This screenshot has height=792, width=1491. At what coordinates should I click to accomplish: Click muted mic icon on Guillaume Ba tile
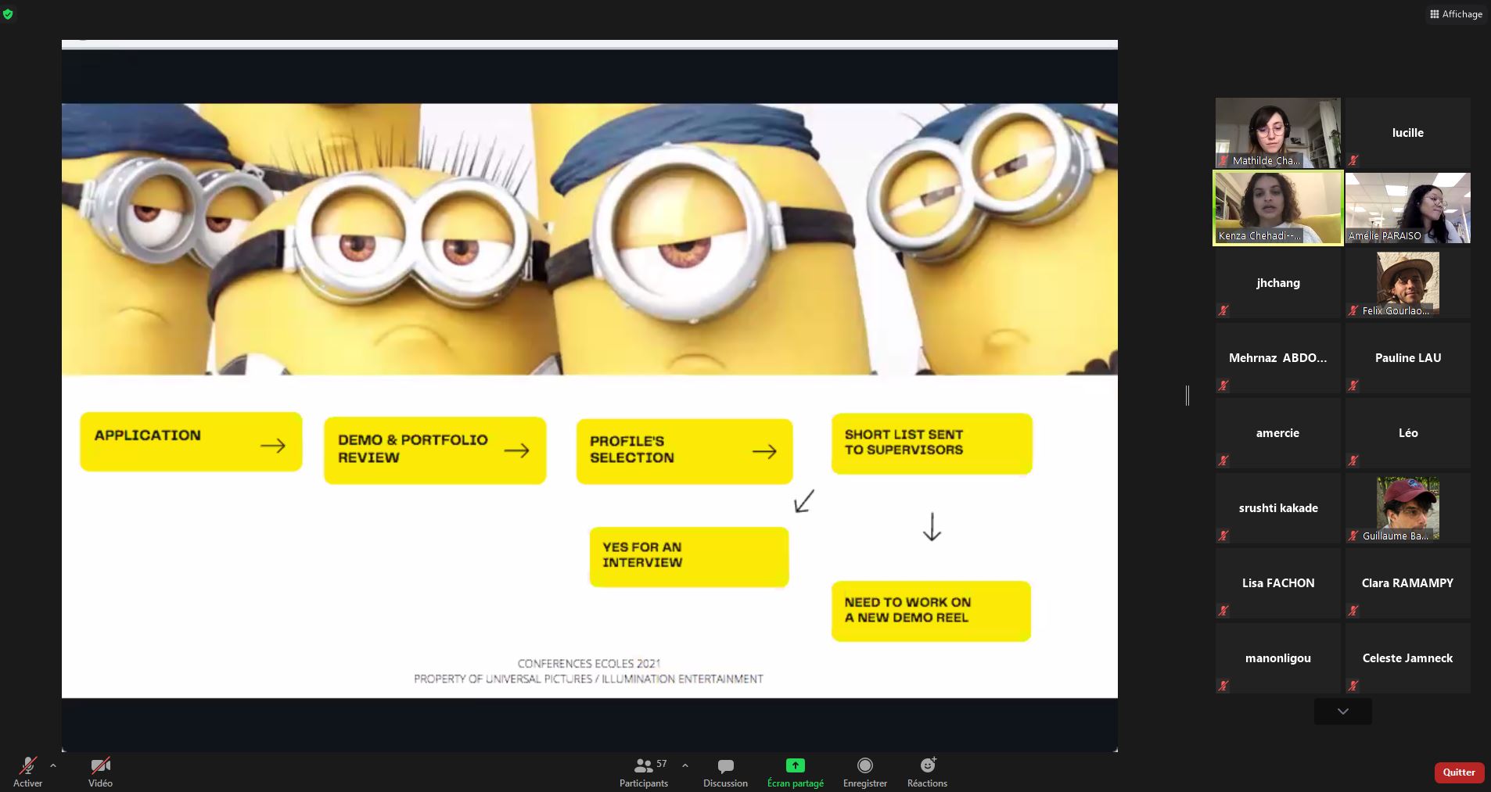(x=1353, y=536)
